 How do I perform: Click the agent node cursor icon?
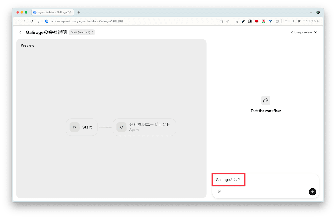tap(122, 127)
